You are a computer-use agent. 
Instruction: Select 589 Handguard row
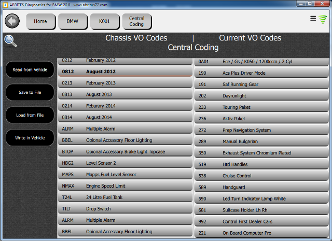[261, 187]
